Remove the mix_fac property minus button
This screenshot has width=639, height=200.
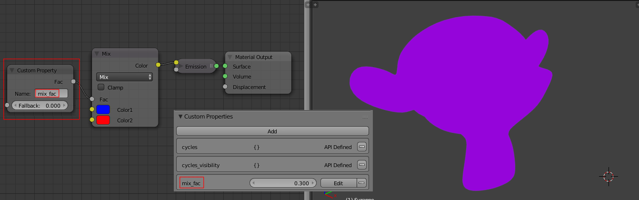point(362,183)
